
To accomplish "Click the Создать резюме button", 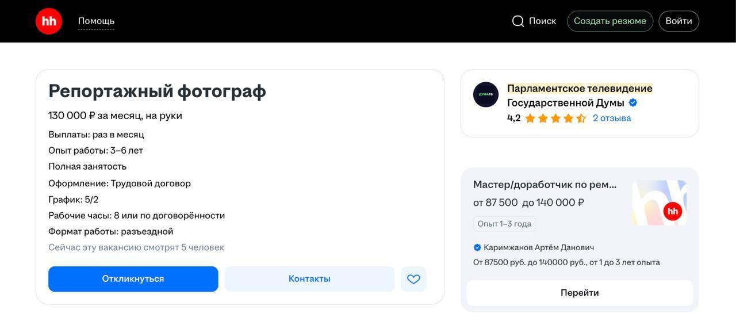I will coord(609,21).
